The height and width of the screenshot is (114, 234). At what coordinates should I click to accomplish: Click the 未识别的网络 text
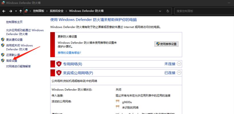tap(130, 107)
